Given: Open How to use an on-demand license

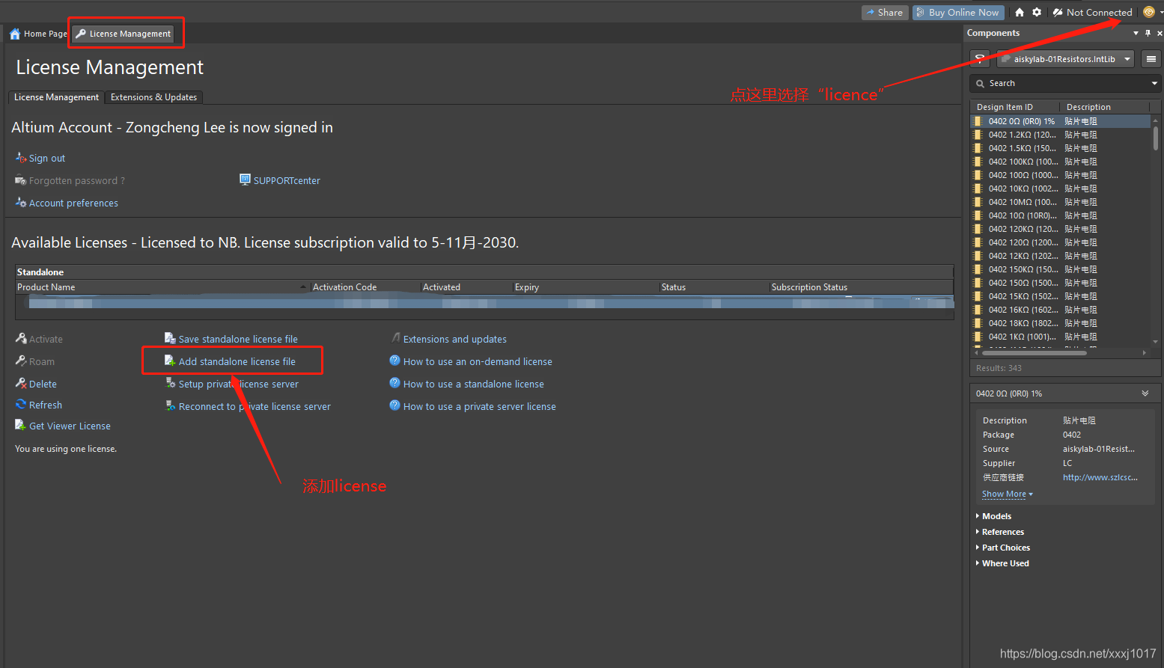Looking at the screenshot, I should [x=478, y=361].
